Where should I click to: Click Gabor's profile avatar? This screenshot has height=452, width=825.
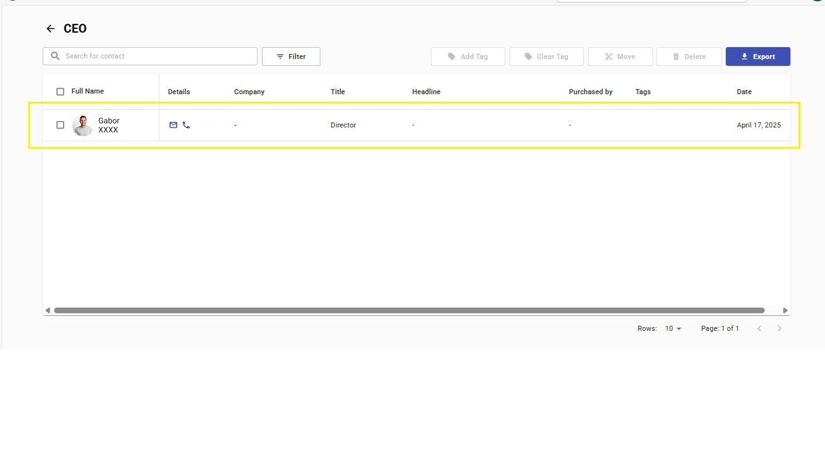83,125
